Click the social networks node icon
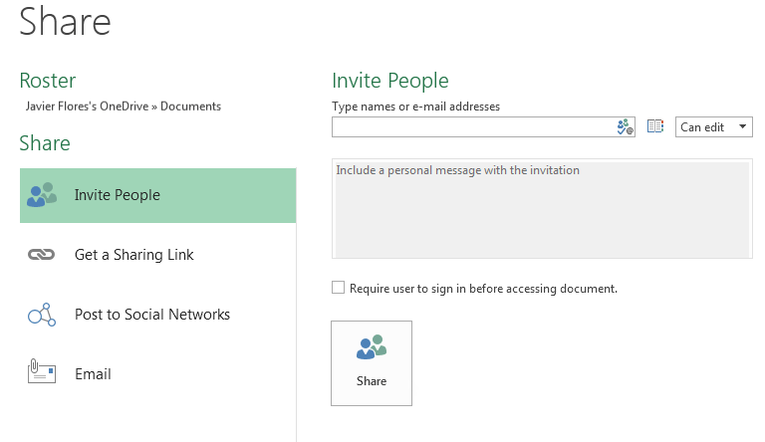 coord(42,315)
